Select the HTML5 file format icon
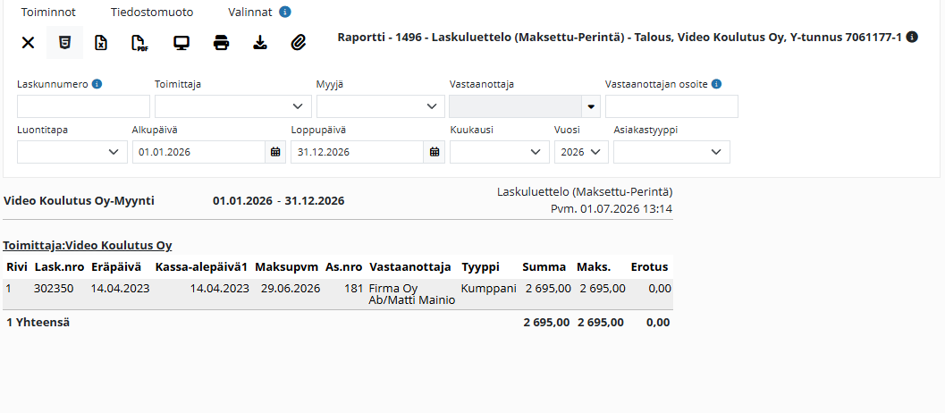Image resolution: width=945 pixels, height=413 pixels. [x=64, y=43]
